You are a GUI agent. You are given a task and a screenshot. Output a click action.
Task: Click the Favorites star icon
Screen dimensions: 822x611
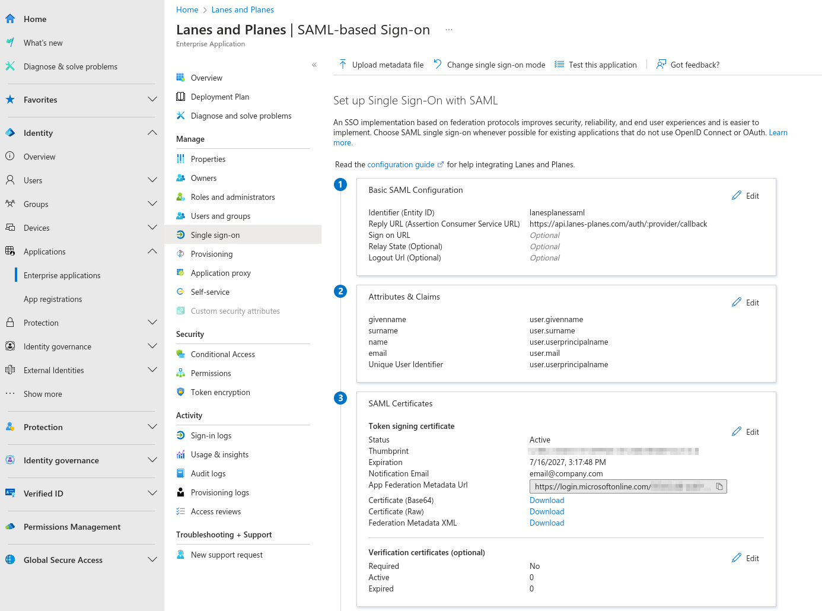10,100
